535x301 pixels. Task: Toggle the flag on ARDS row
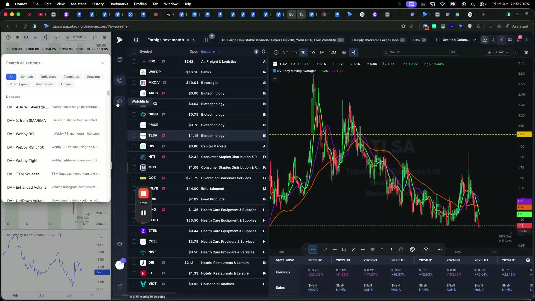point(164,93)
